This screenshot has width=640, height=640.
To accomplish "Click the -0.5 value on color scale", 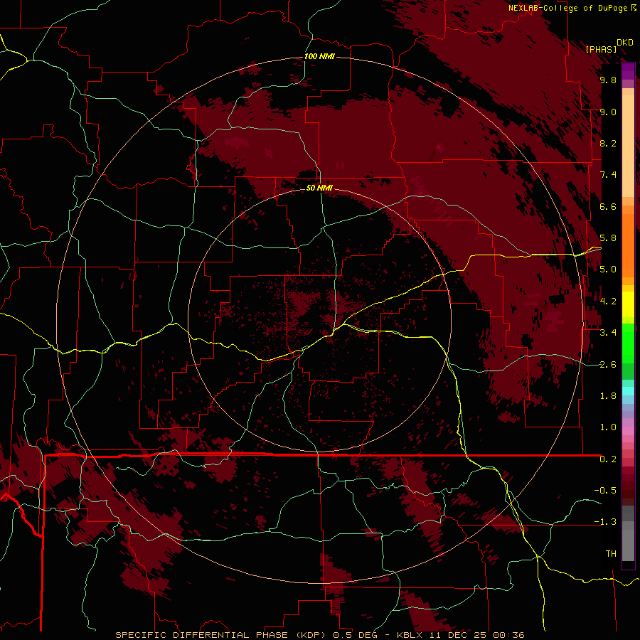I will pyautogui.click(x=605, y=491).
